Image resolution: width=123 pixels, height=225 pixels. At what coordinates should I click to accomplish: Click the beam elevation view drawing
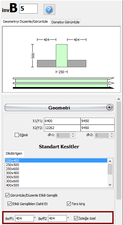(63, 83)
